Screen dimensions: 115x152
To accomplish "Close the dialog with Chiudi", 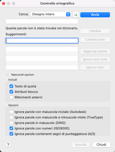I will coord(101,145).
